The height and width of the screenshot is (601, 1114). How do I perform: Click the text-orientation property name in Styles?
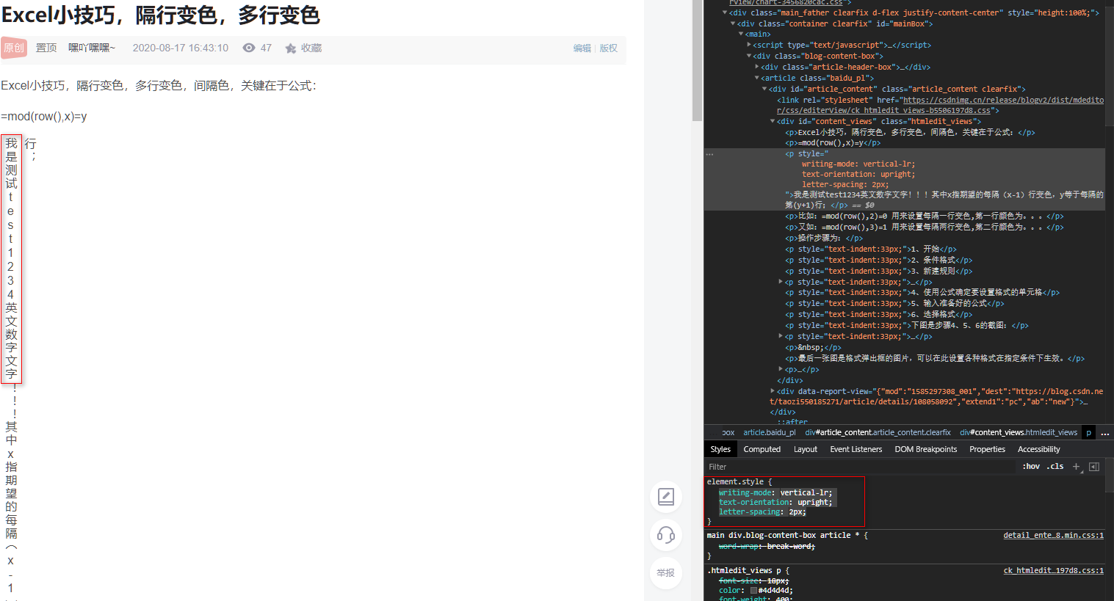click(x=754, y=503)
